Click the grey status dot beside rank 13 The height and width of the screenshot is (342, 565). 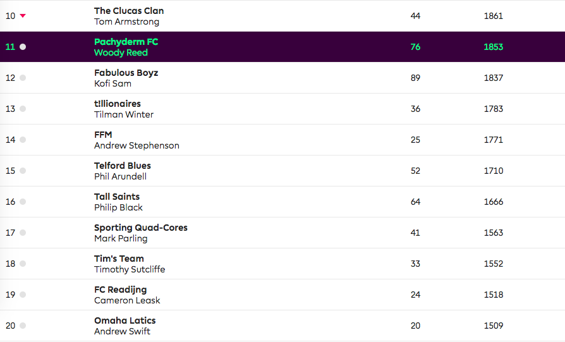[23, 109]
